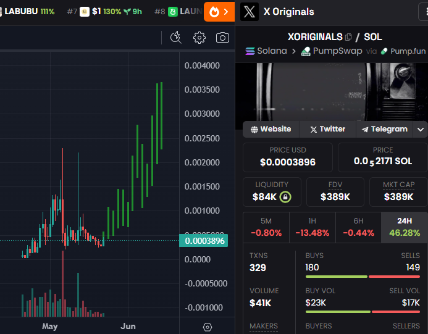The height and width of the screenshot is (334, 428).
Task: Select the 24H price change tab
Action: [405, 227]
